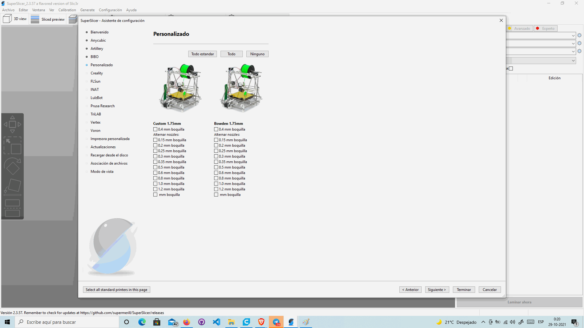
Task: Go to Creality wizard page
Action: click(97, 73)
